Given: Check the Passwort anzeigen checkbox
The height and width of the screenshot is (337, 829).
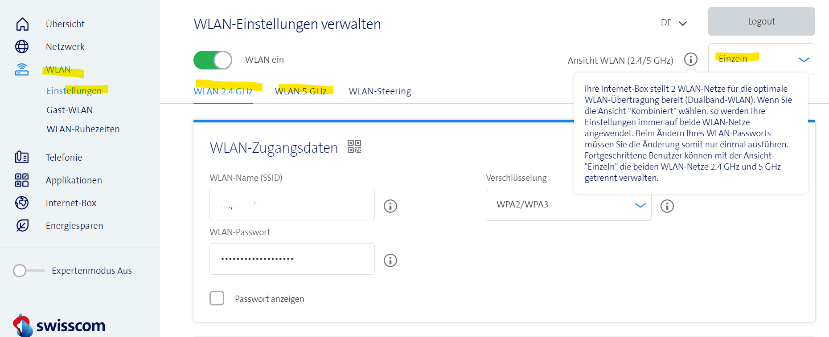Looking at the screenshot, I should [x=217, y=298].
